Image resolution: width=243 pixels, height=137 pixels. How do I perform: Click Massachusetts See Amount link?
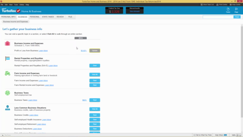click(135, 11)
